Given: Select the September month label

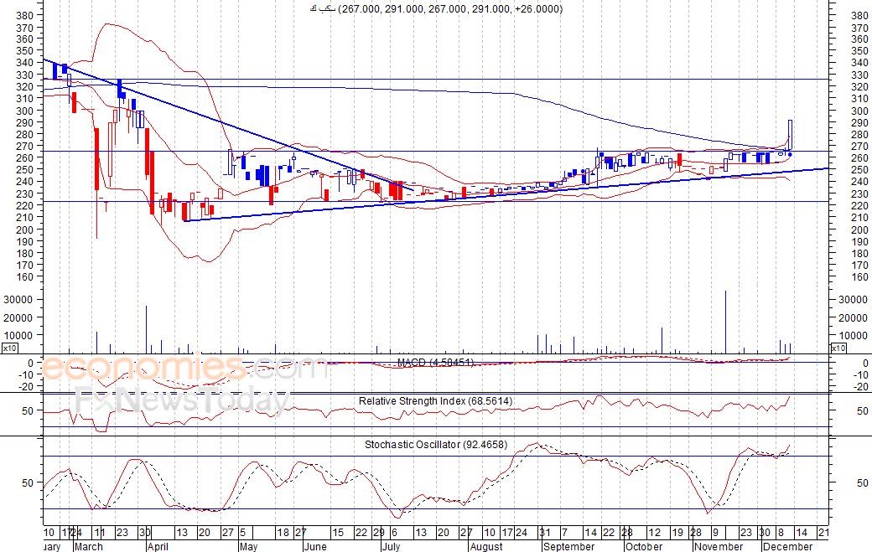Looking at the screenshot, I should pos(568,547).
